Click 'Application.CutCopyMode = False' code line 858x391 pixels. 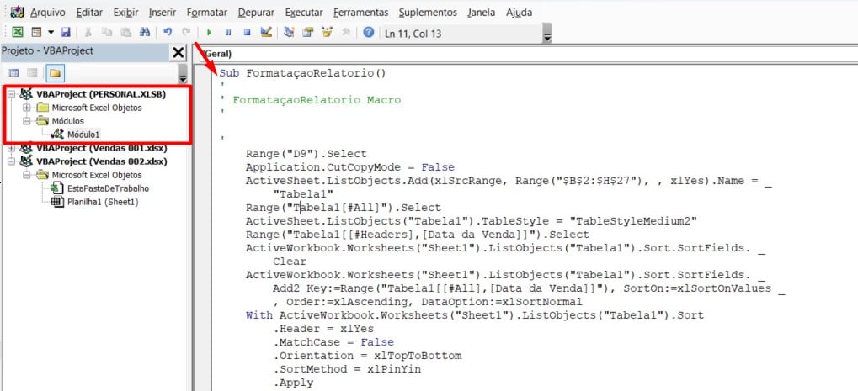point(350,167)
